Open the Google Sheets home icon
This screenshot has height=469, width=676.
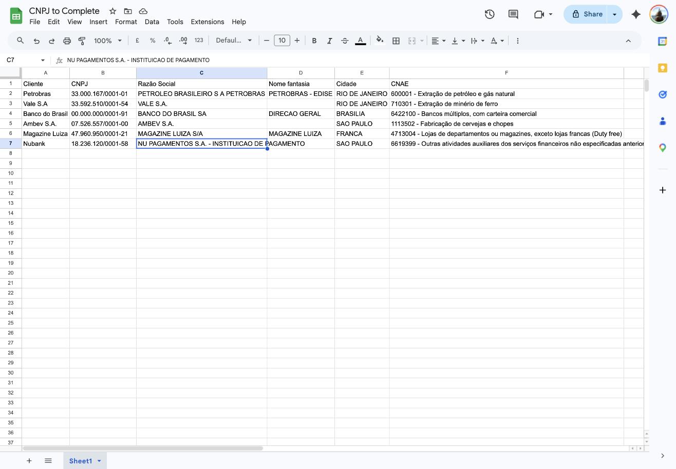pos(16,16)
